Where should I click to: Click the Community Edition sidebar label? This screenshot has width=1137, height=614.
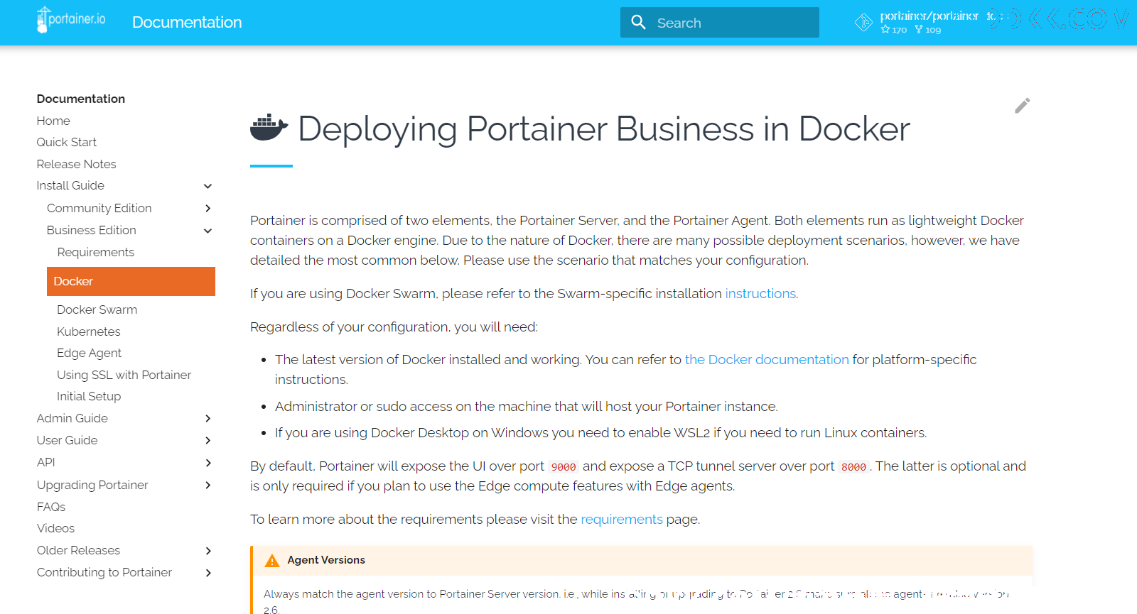click(x=99, y=208)
